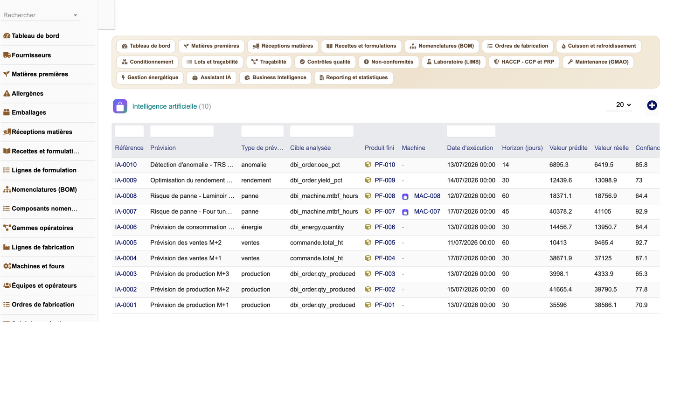Open the Laboratoire (LIMS) tab

pyautogui.click(x=454, y=62)
